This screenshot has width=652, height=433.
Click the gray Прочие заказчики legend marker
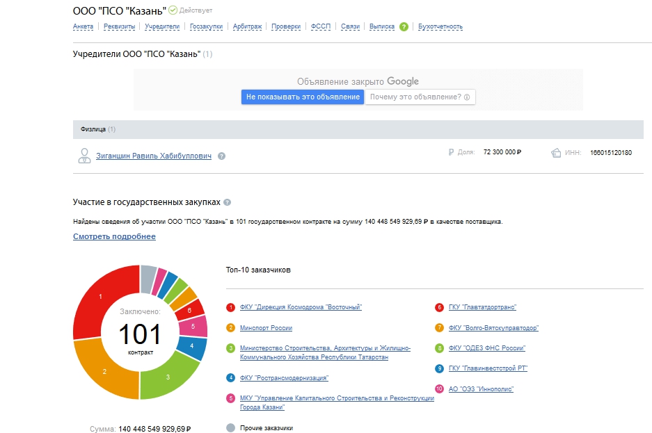(x=230, y=428)
